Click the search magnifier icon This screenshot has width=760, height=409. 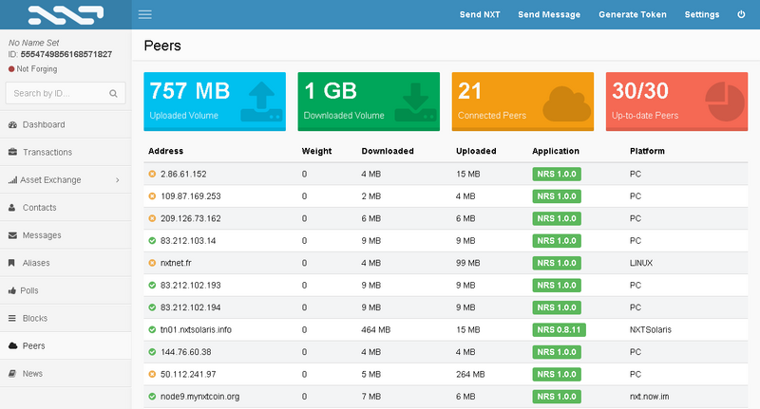(x=113, y=94)
